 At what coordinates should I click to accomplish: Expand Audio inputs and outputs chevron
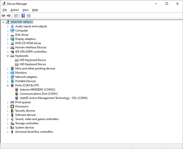(x=8, y=26)
